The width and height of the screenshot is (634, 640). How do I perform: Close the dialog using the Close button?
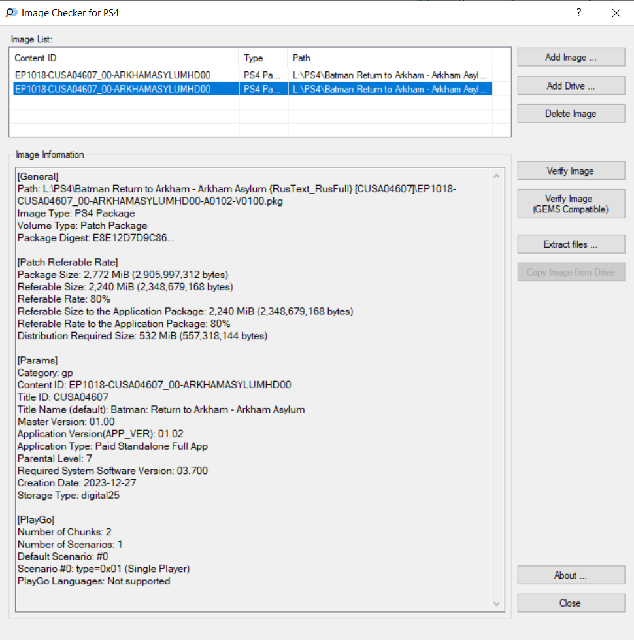(x=571, y=603)
